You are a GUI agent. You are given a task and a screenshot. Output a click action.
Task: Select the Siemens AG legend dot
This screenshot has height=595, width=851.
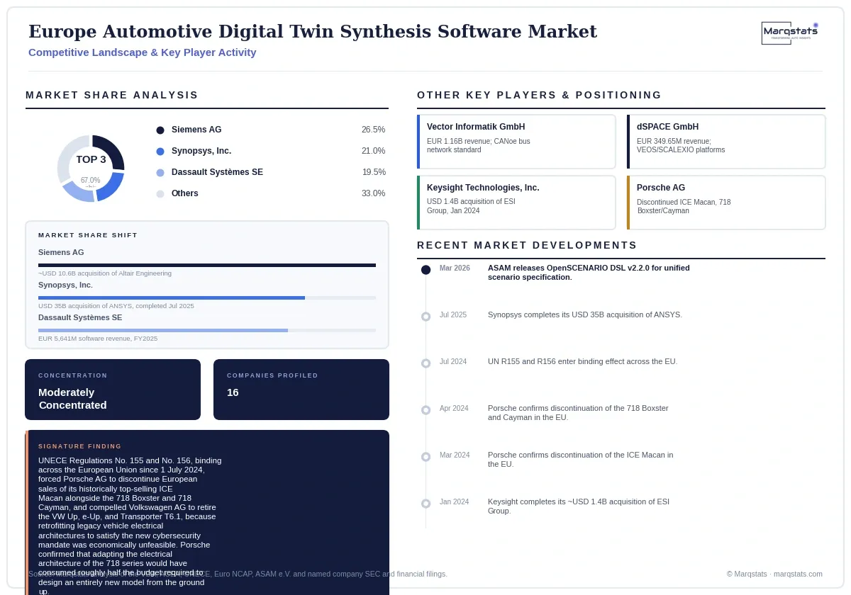[x=160, y=130]
